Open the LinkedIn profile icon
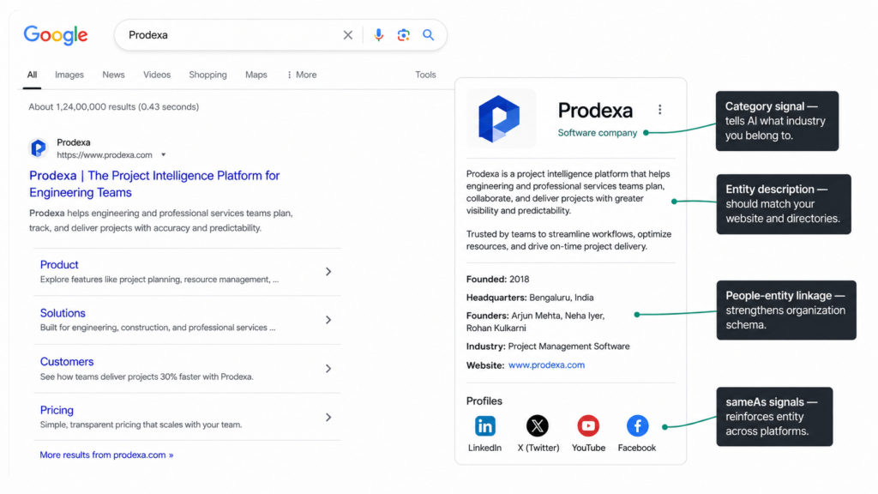The image size is (878, 494). click(x=485, y=426)
